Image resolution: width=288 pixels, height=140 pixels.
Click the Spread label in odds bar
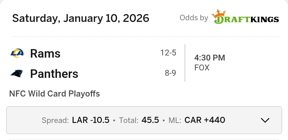(x=55, y=121)
